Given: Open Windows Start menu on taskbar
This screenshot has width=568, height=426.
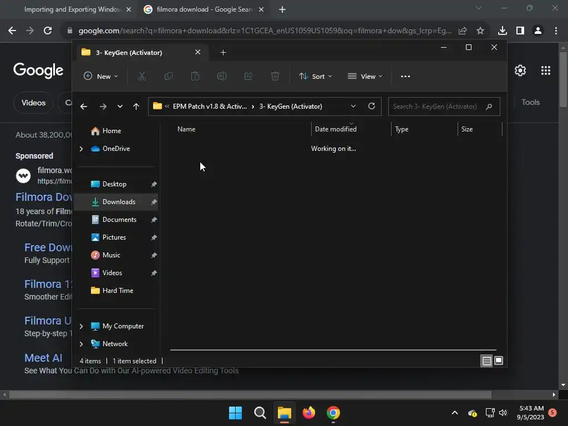Looking at the screenshot, I should tap(235, 413).
